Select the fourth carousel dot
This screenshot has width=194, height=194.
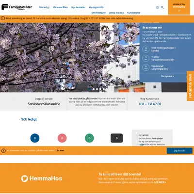click(100, 89)
